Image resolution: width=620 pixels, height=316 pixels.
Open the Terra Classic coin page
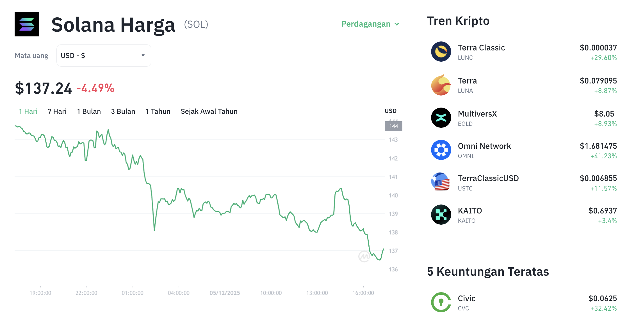(x=481, y=48)
